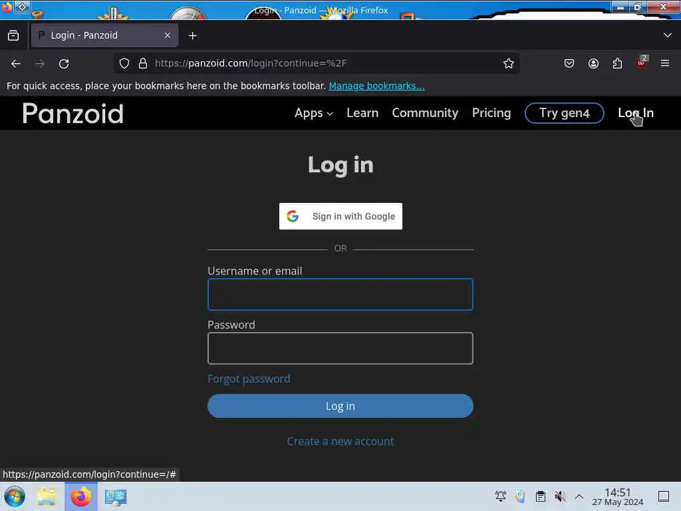Viewport: 681px width, 511px height.
Task: Open the Windows Start menu orb
Action: pyautogui.click(x=15, y=496)
